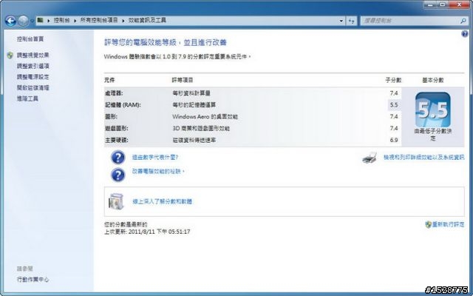Open the address bar history dropdown

tap(341, 21)
